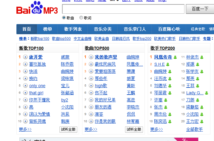Viewport: 214px width, 141px height.
Task: Play the song 亮
Action: pyautogui.click(x=25, y=107)
